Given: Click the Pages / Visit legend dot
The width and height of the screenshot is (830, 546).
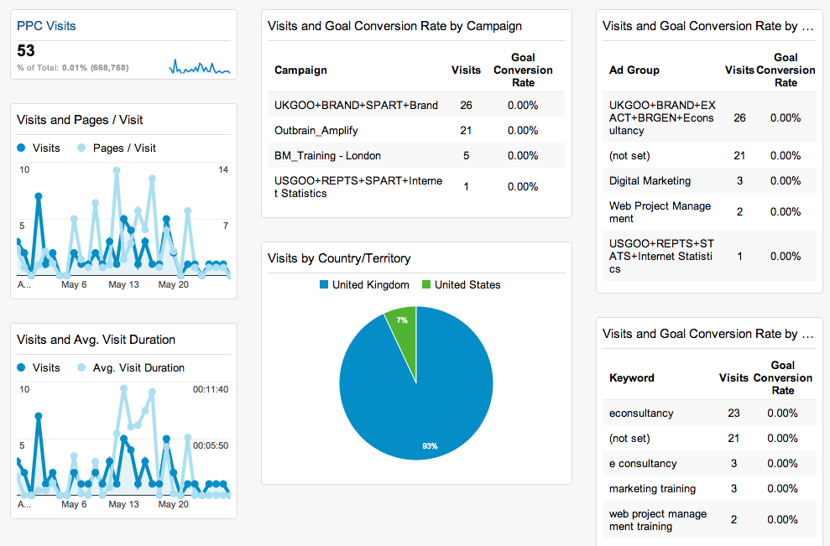Looking at the screenshot, I should (x=81, y=148).
